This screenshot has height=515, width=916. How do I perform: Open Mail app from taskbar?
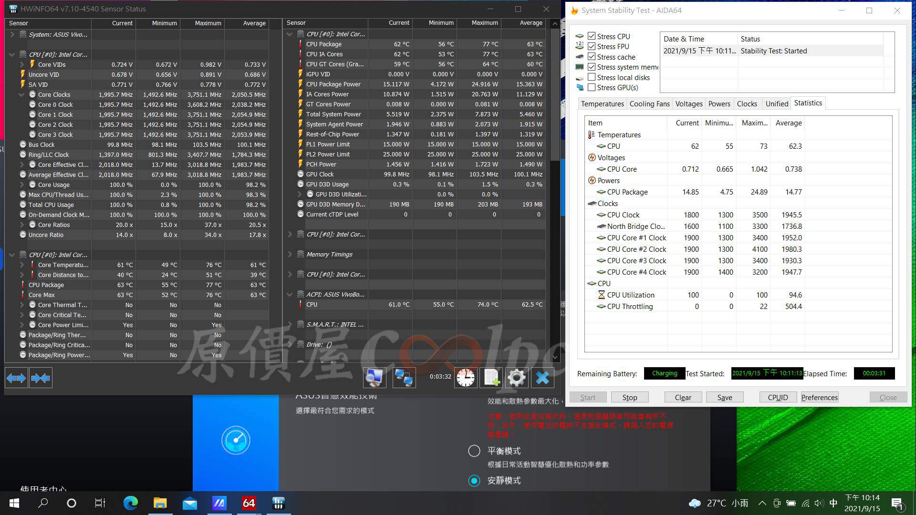[189, 503]
